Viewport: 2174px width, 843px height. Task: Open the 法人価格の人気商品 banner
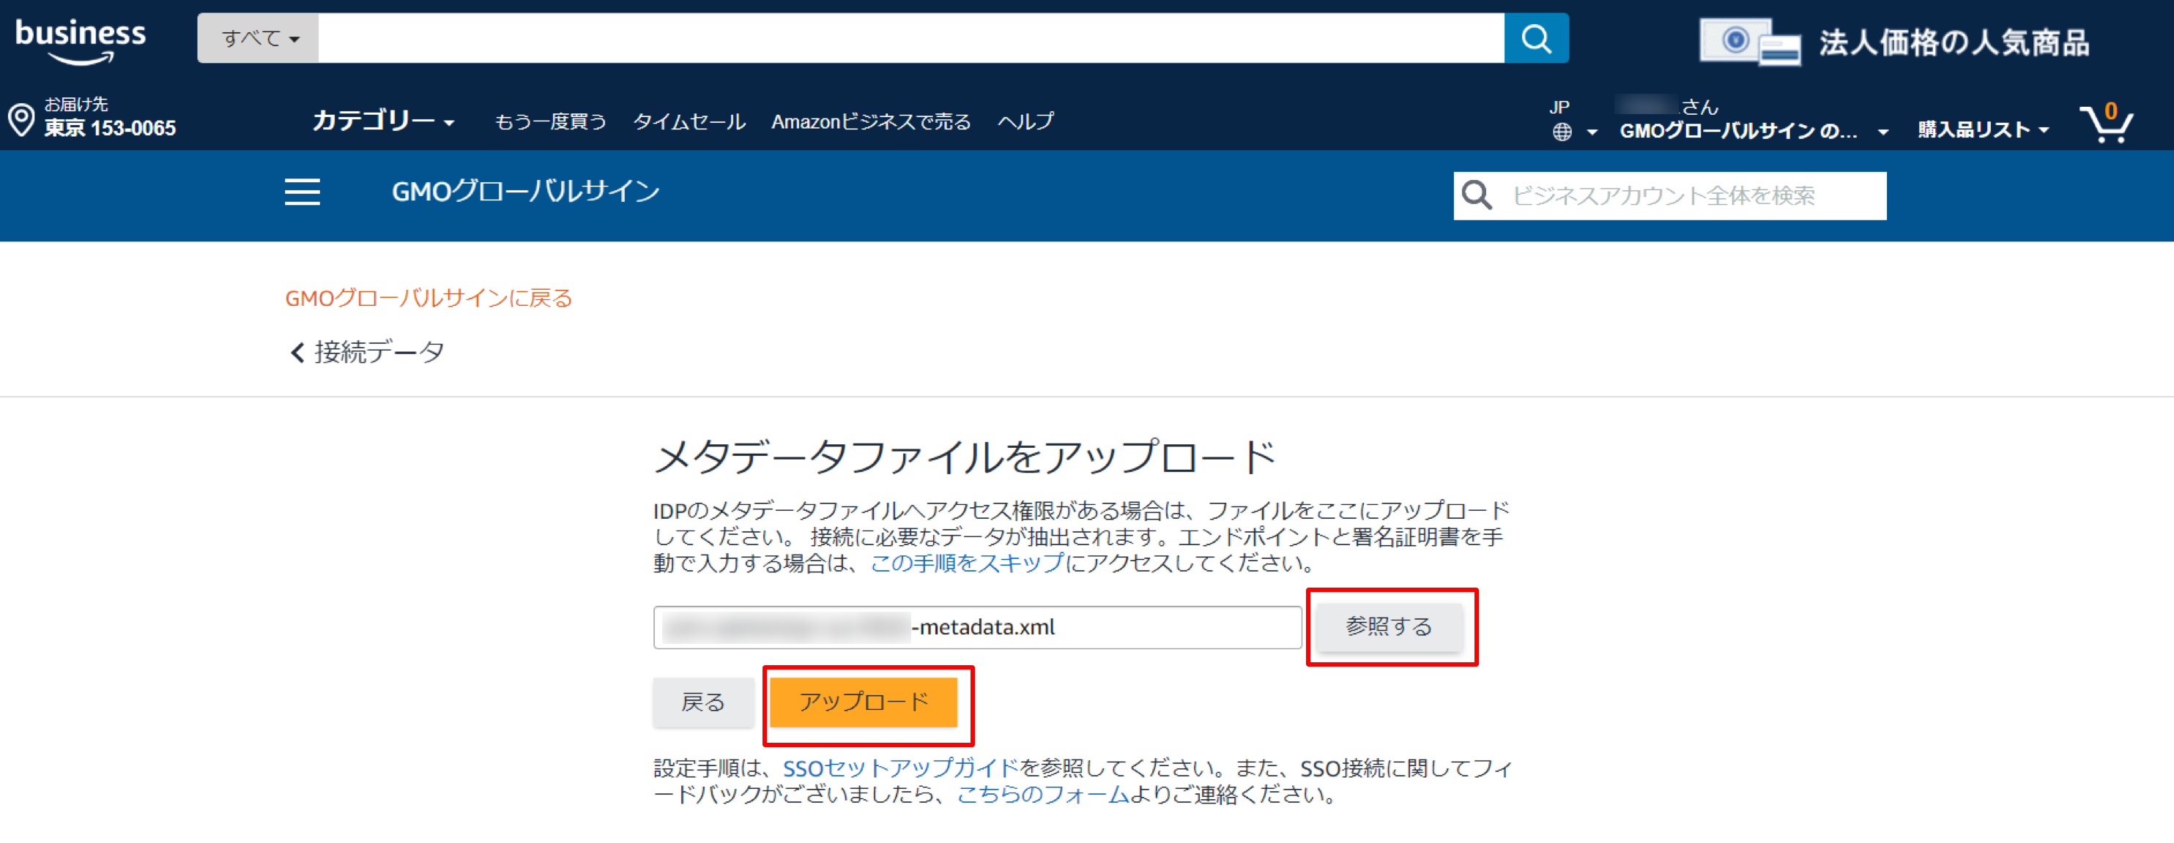coord(1893,41)
